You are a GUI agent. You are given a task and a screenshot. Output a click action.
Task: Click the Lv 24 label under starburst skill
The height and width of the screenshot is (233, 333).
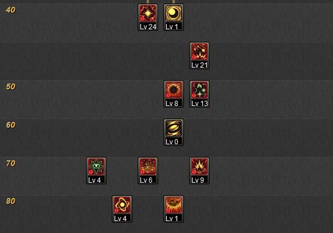pyautogui.click(x=148, y=27)
